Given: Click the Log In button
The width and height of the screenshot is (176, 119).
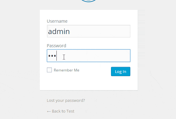Looking at the screenshot, I should [x=121, y=71].
